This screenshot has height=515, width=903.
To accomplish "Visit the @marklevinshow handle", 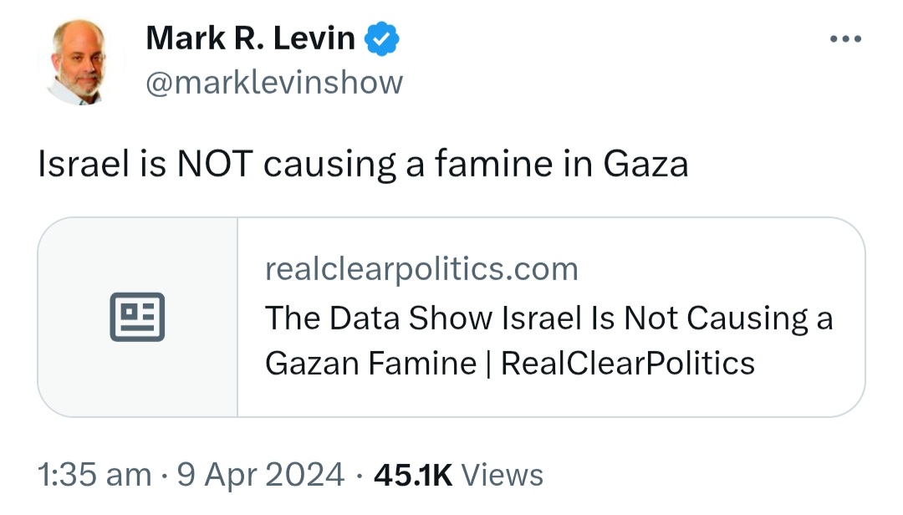I will [274, 83].
